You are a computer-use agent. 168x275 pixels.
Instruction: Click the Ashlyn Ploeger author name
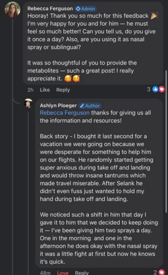(58, 106)
